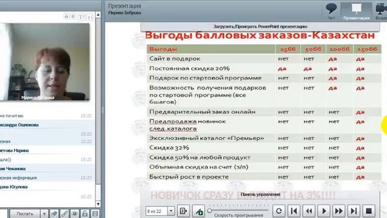Click 'Панель управления' label
387x218 pixels.
click(x=260, y=194)
